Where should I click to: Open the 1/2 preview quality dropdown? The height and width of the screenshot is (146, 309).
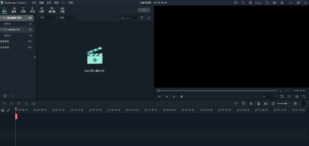(x=268, y=96)
